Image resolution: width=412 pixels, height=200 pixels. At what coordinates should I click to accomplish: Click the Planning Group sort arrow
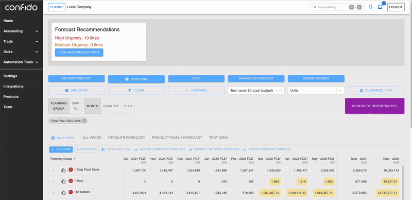pos(75,159)
